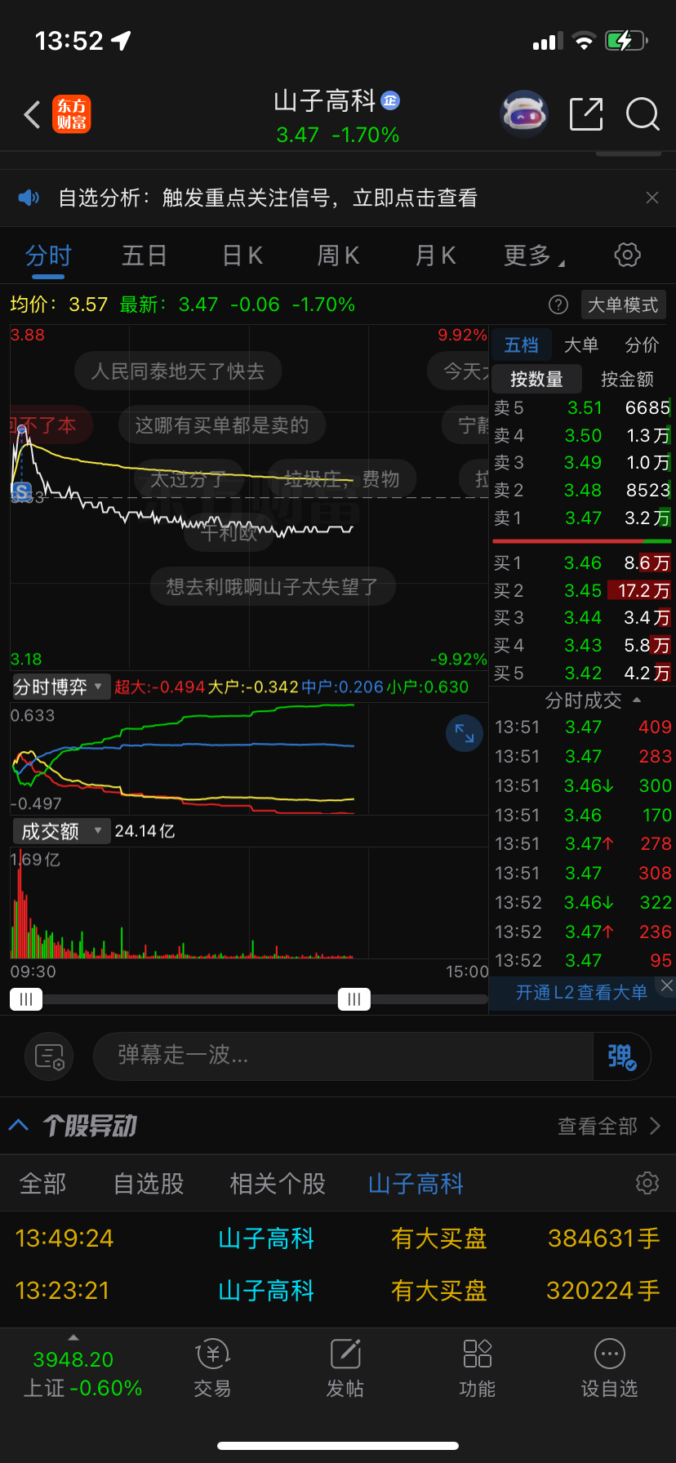Screen dimensions: 676x1463
Task: Open the 更多 chart period dropdown
Action: coord(534,256)
